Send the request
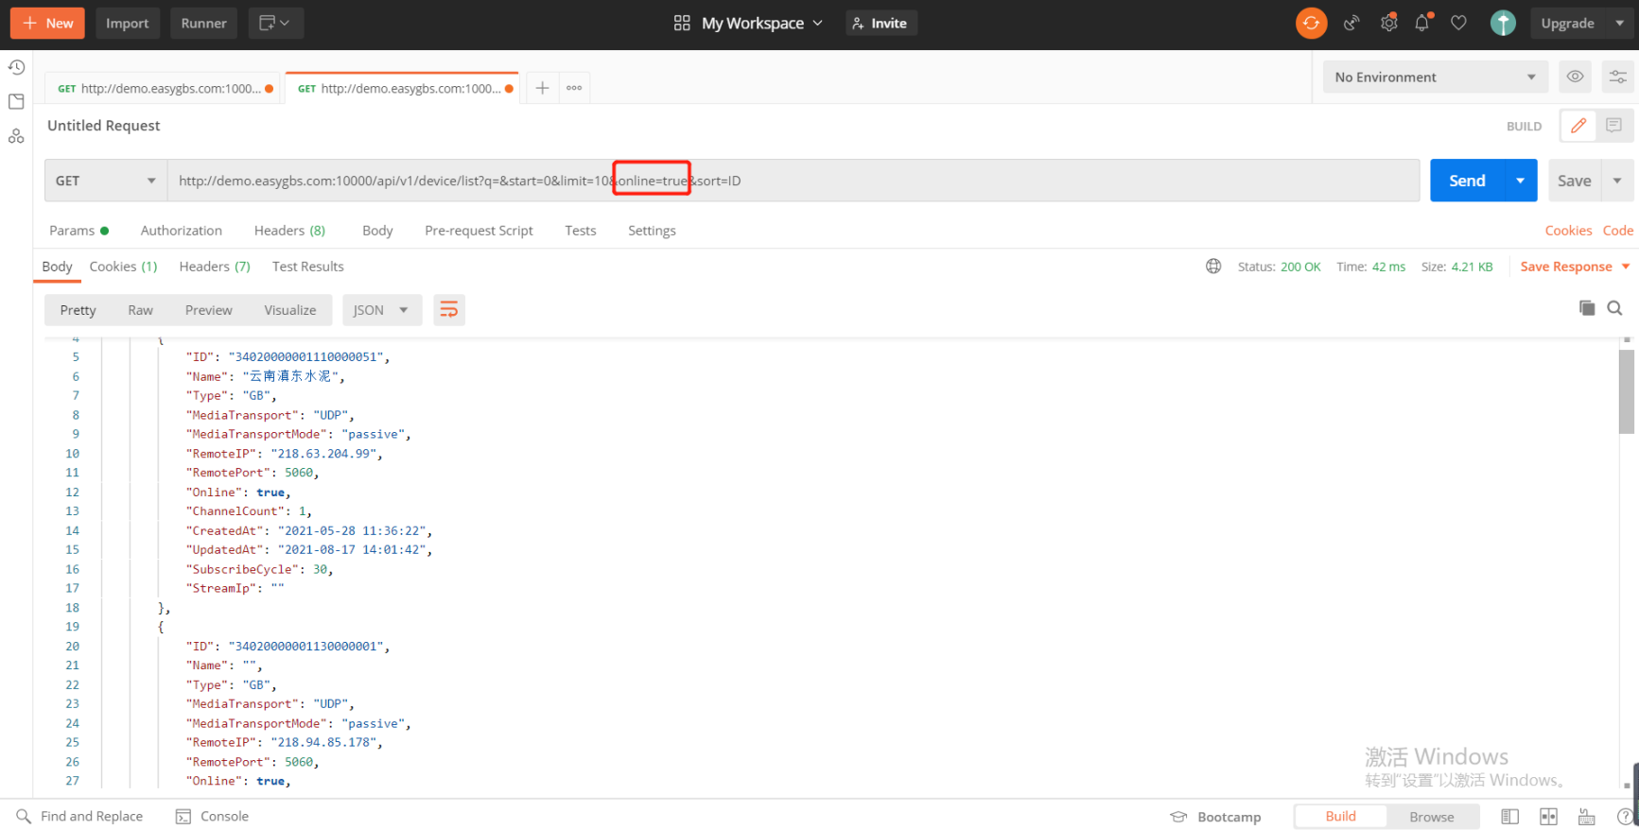 point(1467,181)
